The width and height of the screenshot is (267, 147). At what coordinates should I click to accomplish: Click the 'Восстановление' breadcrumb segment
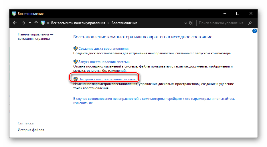(124, 23)
